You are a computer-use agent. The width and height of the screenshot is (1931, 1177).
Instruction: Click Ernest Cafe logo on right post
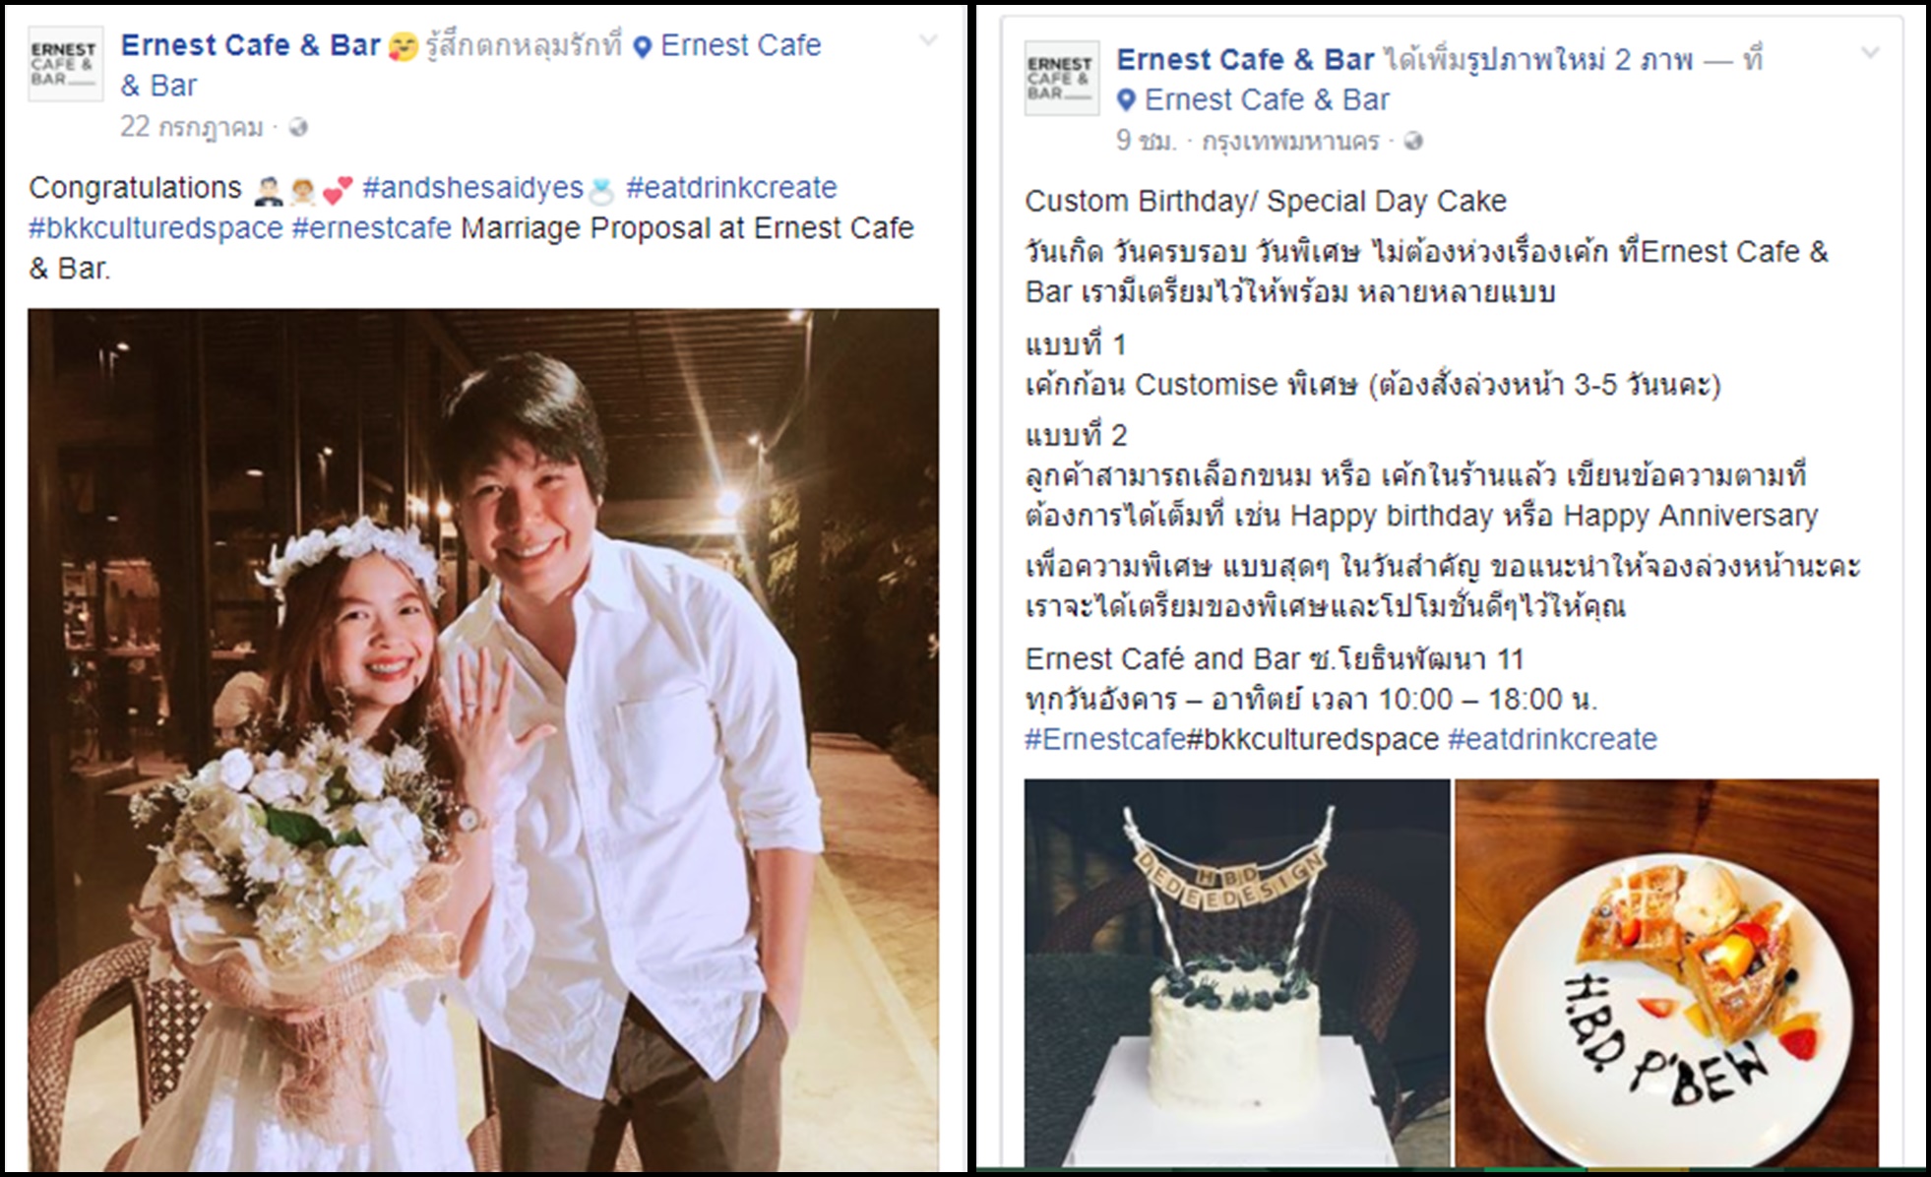pyautogui.click(x=1061, y=79)
